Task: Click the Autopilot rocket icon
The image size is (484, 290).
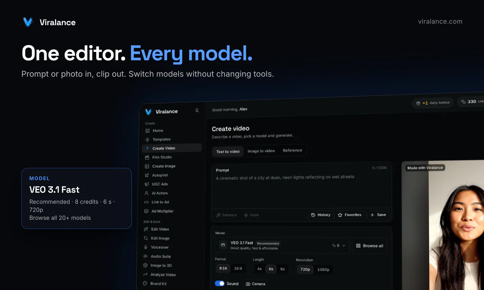Action: point(147,175)
